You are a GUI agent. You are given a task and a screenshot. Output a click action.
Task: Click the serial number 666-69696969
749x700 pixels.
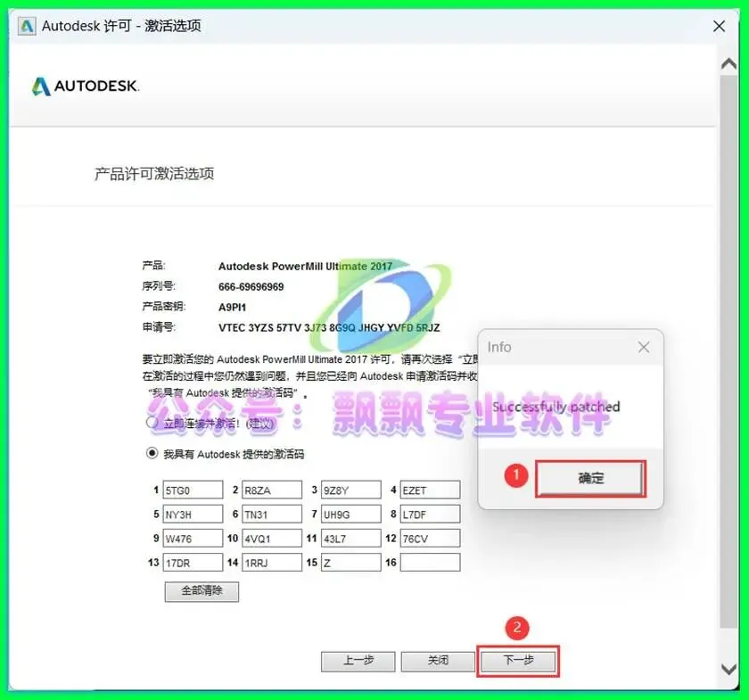click(x=251, y=287)
